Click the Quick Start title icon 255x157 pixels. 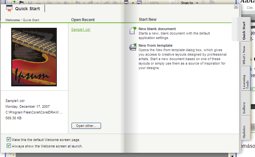coord(9,9)
